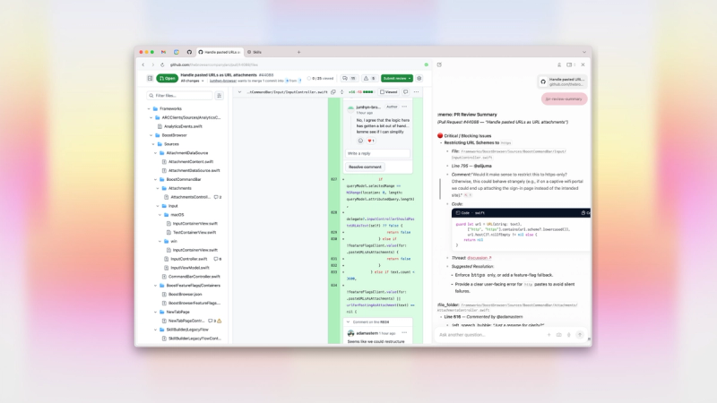Open comment icon in diff file header
Viewport: 717px width, 403px height.
pyautogui.click(x=406, y=92)
